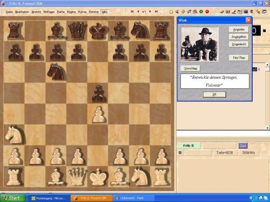Click the Zieh button next to Fritz 8
The width and height of the screenshot is (270, 202).
tap(243, 145)
